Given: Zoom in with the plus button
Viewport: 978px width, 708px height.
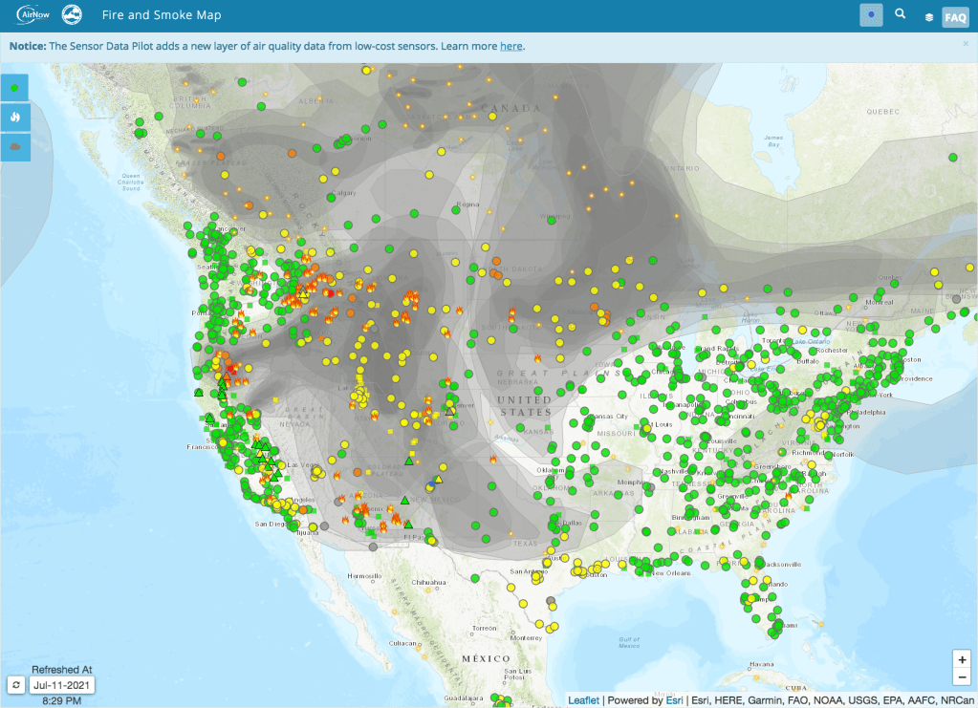Looking at the screenshot, I should coord(962,659).
